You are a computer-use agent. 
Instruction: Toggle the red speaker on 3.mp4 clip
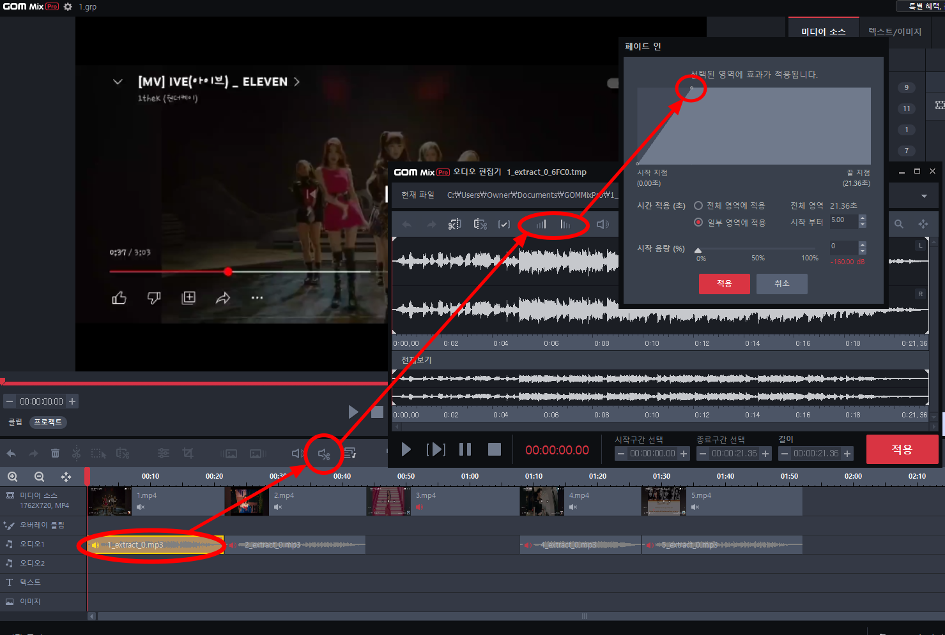(420, 507)
